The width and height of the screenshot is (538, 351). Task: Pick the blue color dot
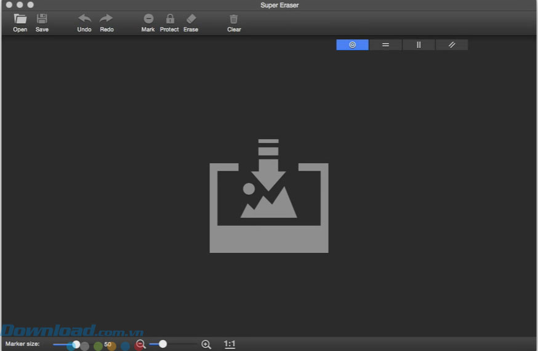pos(126,346)
